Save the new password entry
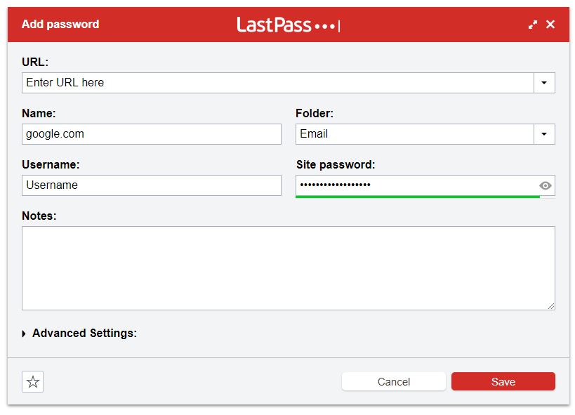The image size is (575, 415). point(503,381)
